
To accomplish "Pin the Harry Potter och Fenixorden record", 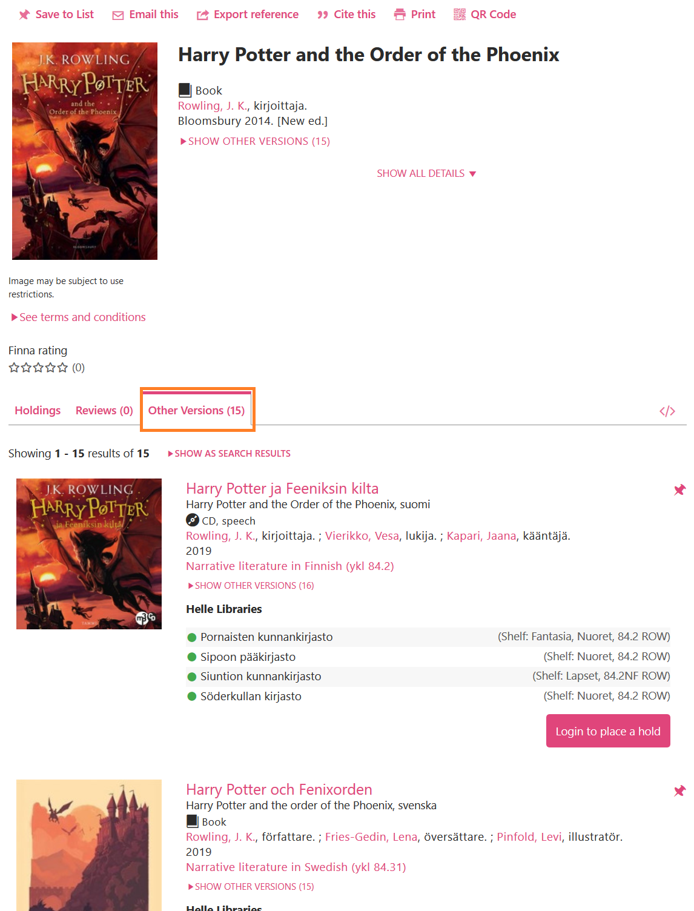I will point(679,790).
